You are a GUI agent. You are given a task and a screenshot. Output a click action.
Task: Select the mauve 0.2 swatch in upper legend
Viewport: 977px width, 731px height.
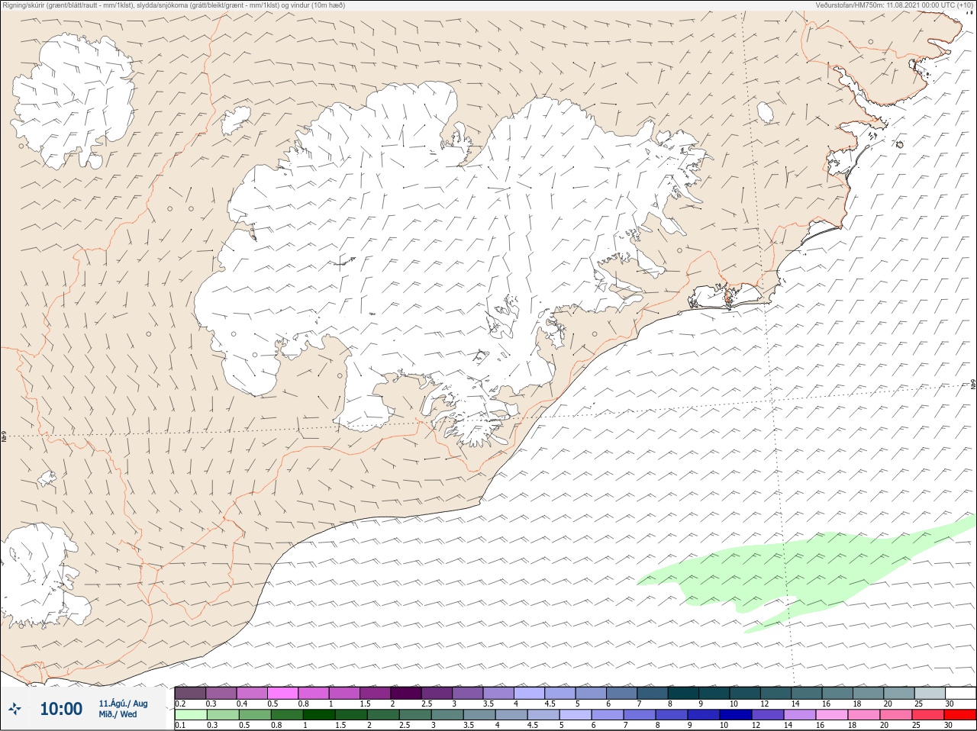click(190, 693)
